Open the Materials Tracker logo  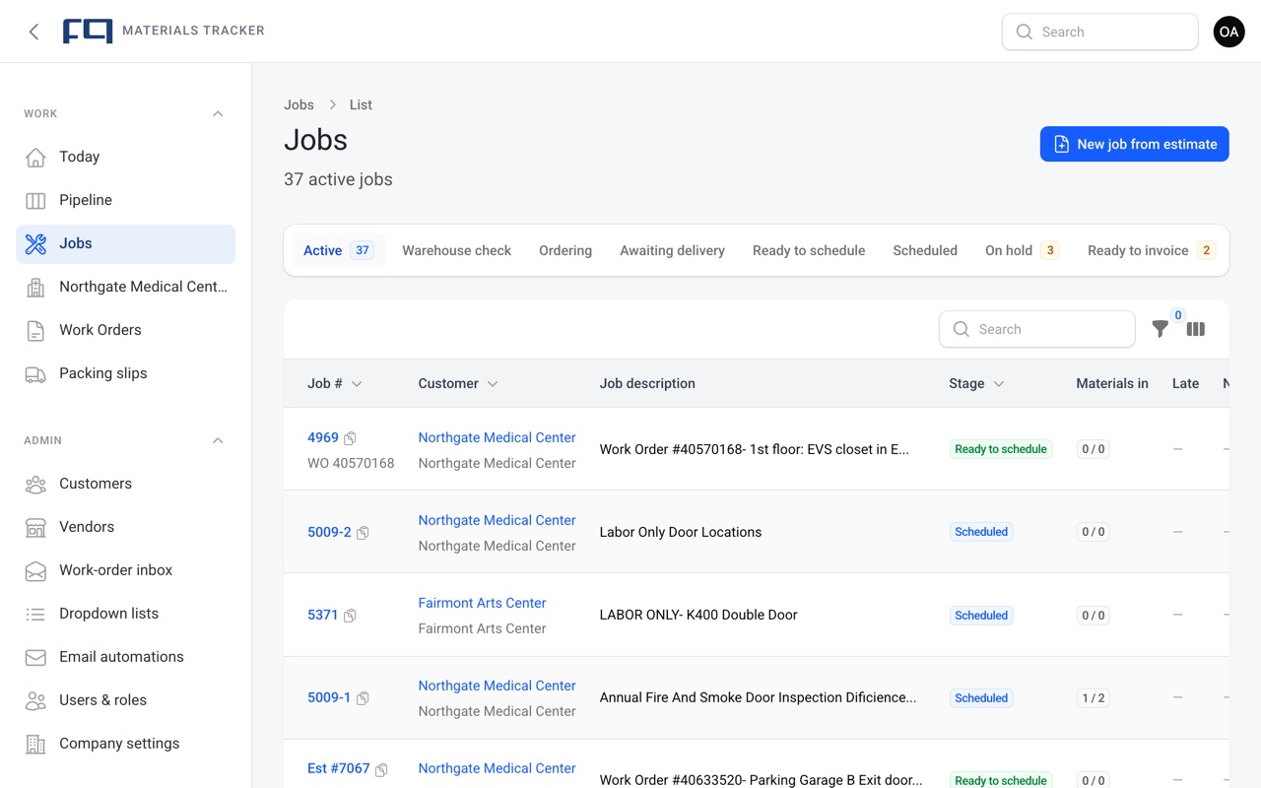(x=88, y=32)
